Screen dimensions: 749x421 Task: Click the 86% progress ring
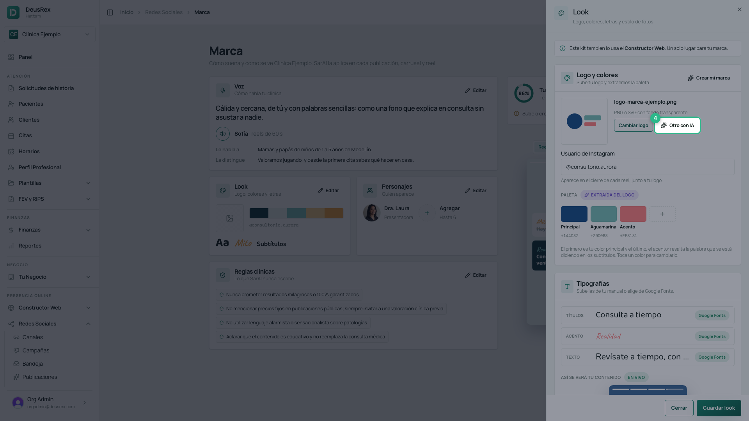tap(524, 93)
